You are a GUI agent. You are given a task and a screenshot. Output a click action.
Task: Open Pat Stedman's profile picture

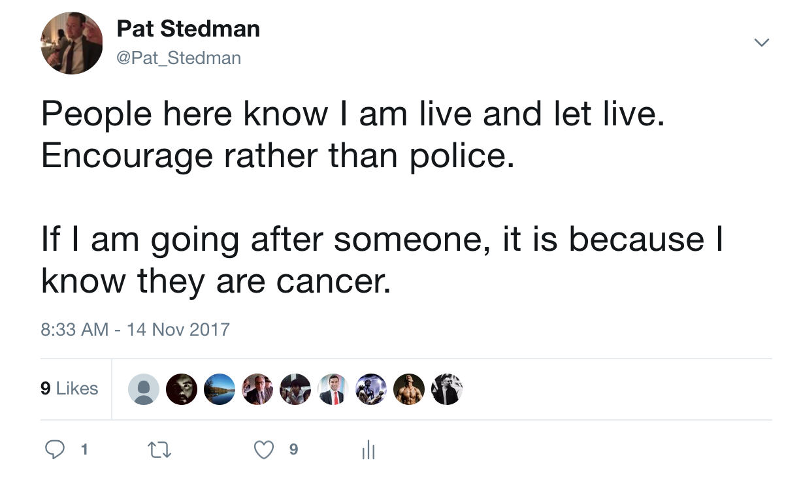point(72,43)
